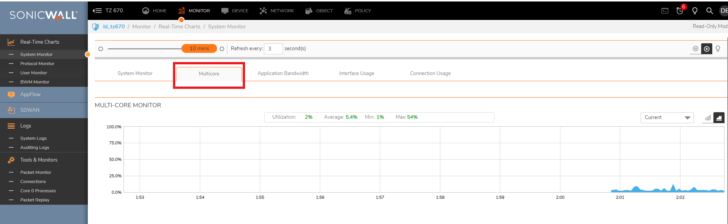728x224 pixels.
Task: Collapse sidebar using the menu arrow icon
Action: [97, 11]
